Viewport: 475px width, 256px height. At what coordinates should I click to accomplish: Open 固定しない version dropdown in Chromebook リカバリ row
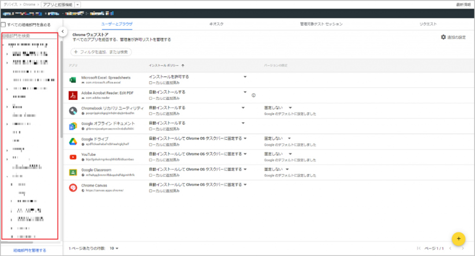click(290, 108)
